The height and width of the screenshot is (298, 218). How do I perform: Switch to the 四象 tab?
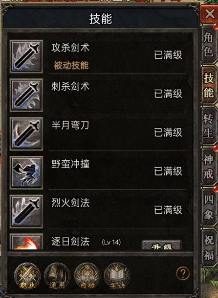(208, 207)
